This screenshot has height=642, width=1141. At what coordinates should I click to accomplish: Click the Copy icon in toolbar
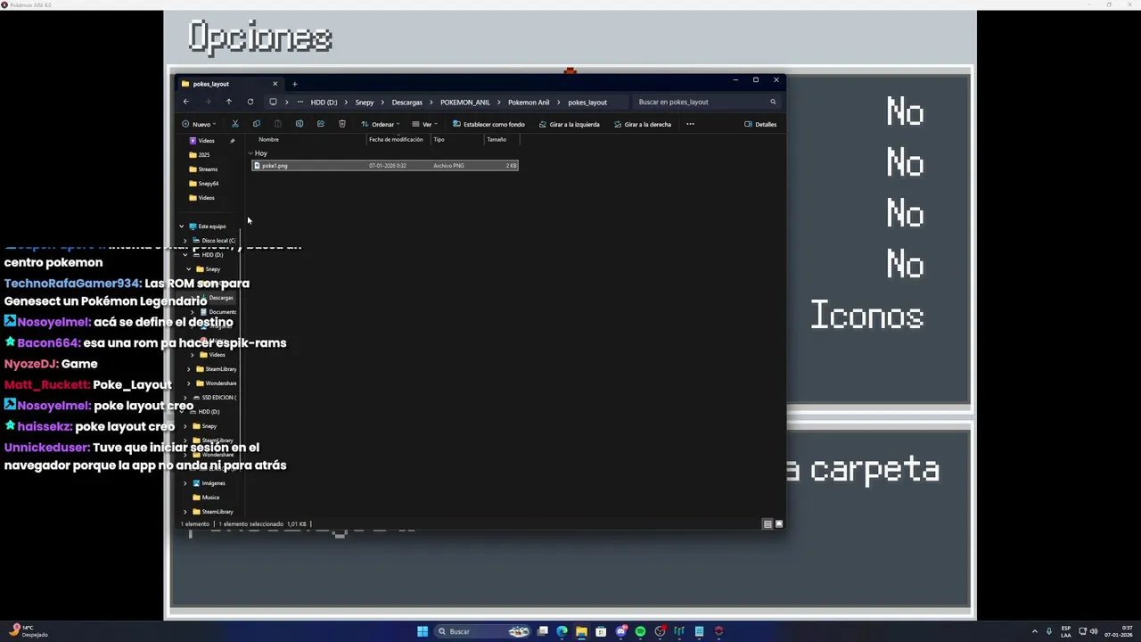click(x=257, y=124)
